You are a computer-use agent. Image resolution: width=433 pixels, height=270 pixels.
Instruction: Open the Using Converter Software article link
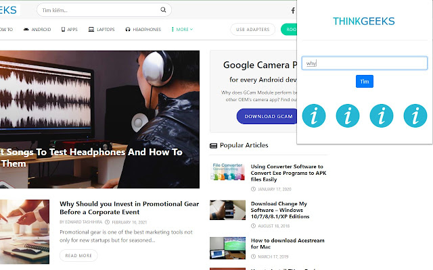pyautogui.click(x=288, y=173)
